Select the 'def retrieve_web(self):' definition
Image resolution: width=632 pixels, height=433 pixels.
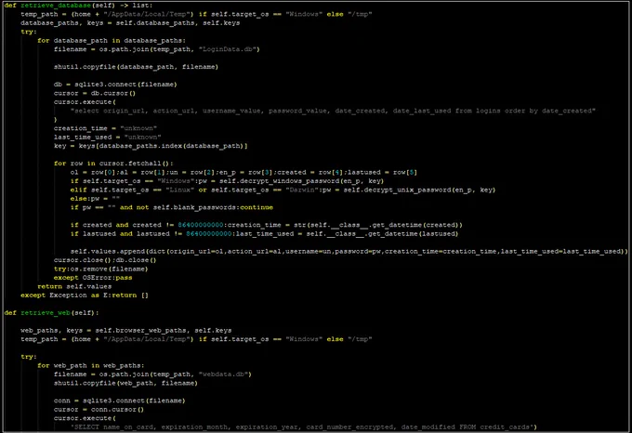click(x=51, y=313)
